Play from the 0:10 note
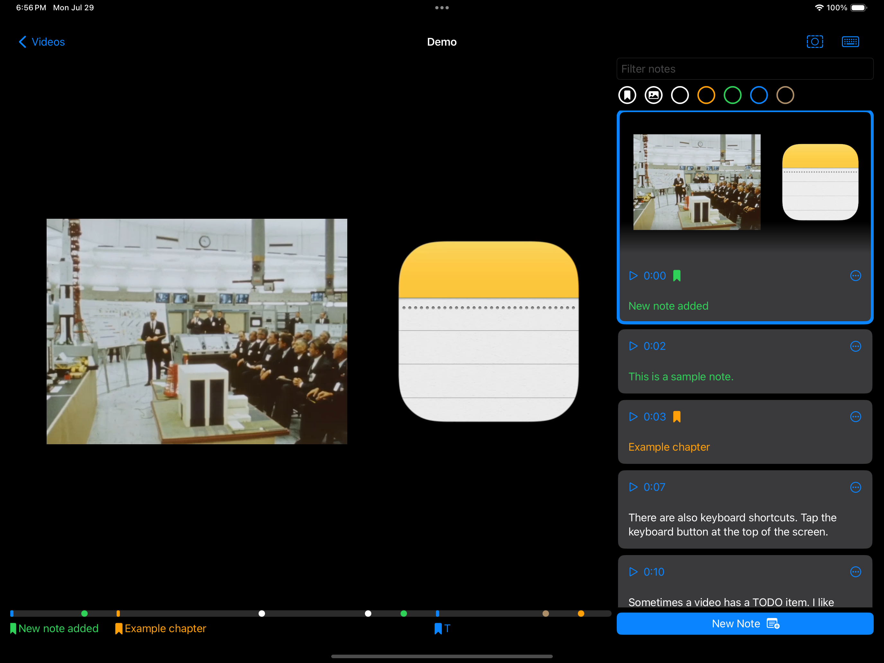 click(633, 572)
